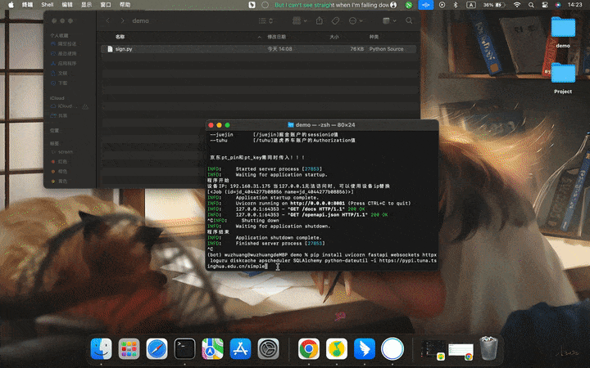Screen dimensions: 590x368
Task: Open App Store from the Dock
Action: click(240, 349)
